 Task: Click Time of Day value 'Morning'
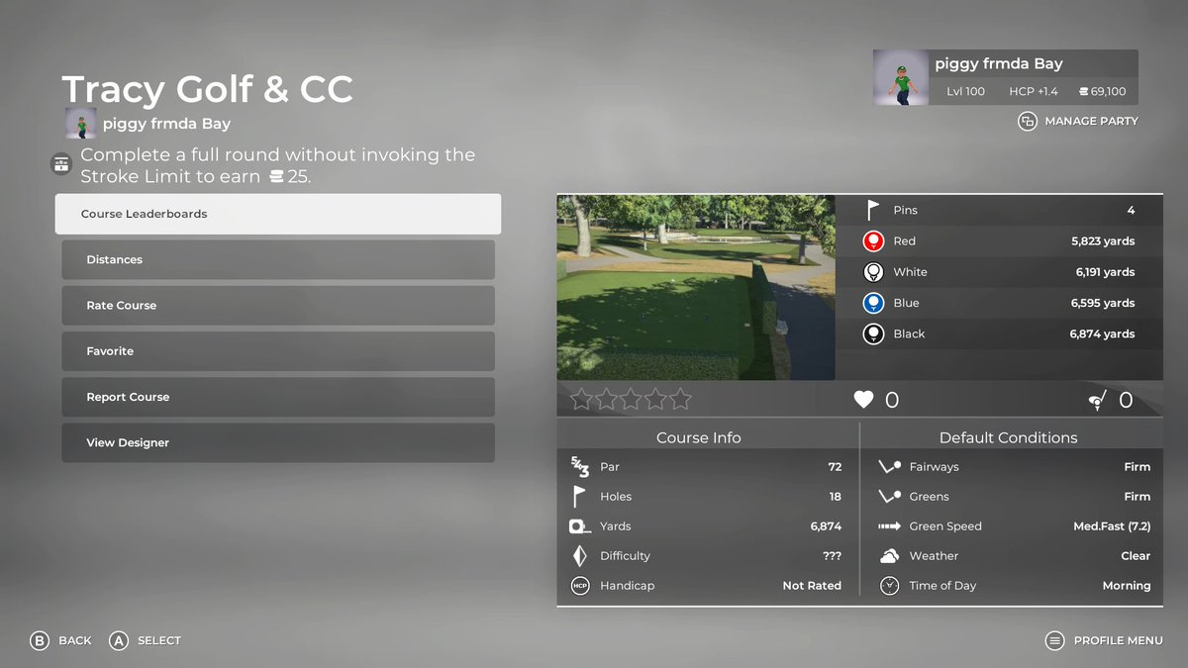tap(1127, 586)
